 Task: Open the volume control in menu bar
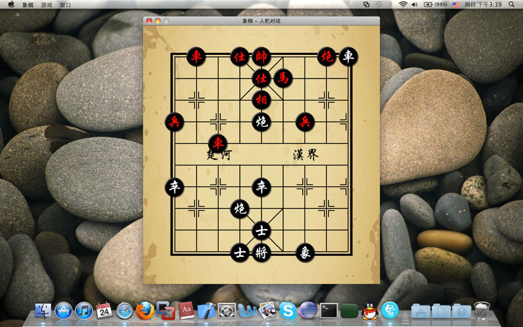414,5
